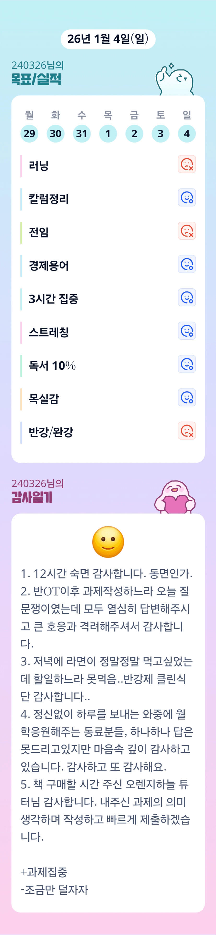Select Wednesday 31 in the week row

click(81, 134)
